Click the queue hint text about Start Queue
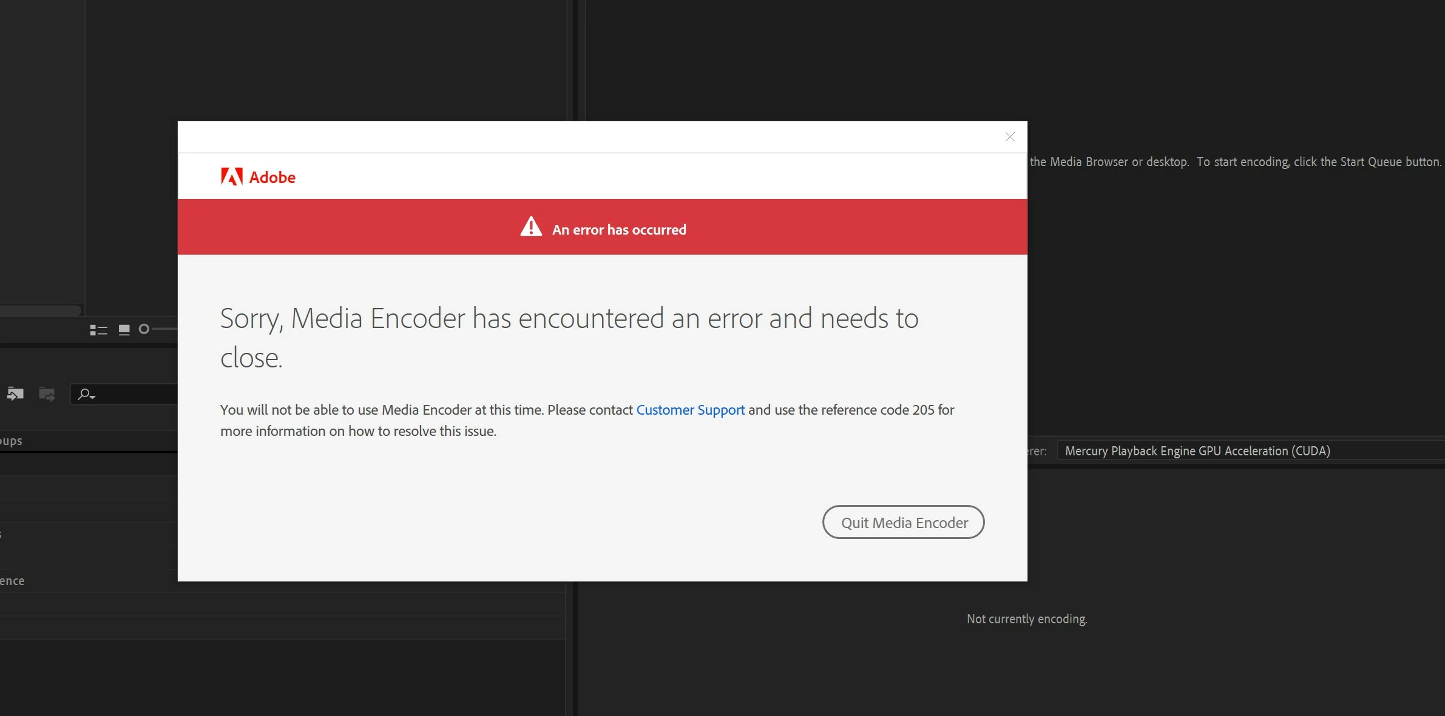1445x716 pixels. pyautogui.click(x=1235, y=162)
